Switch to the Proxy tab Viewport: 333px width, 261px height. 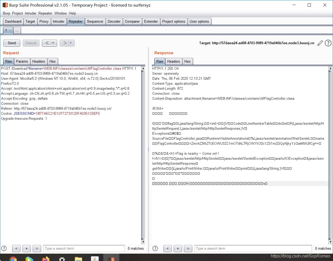44,22
